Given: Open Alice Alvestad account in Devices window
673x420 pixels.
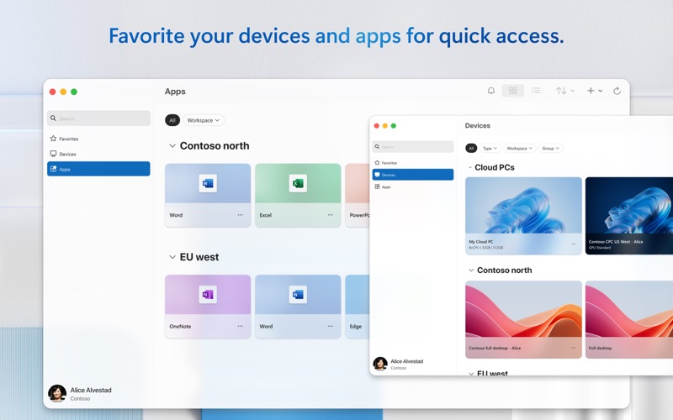Looking at the screenshot, I should [398, 364].
